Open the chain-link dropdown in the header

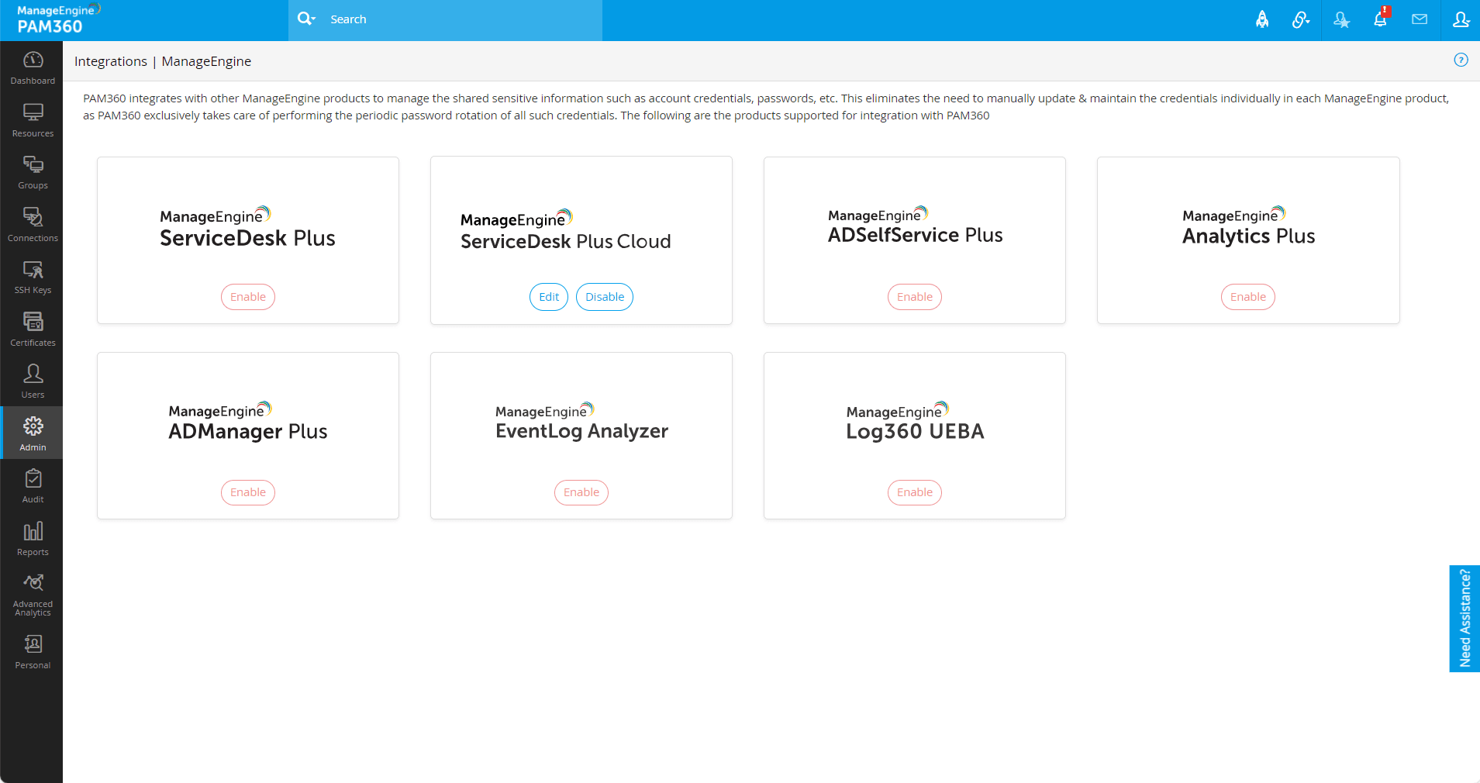tap(1301, 19)
